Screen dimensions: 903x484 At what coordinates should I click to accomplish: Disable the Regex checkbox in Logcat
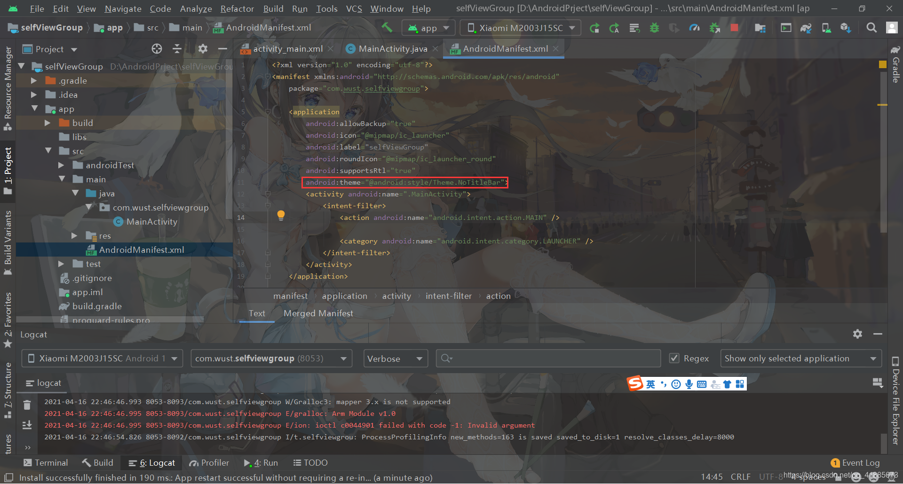[675, 358]
